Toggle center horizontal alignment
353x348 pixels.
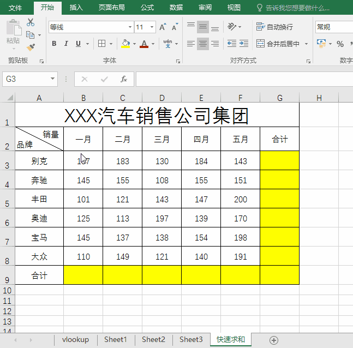pyautogui.click(x=203, y=44)
